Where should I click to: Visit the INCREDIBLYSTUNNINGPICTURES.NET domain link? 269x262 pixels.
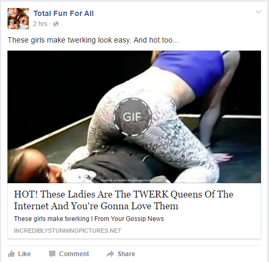coord(68,231)
